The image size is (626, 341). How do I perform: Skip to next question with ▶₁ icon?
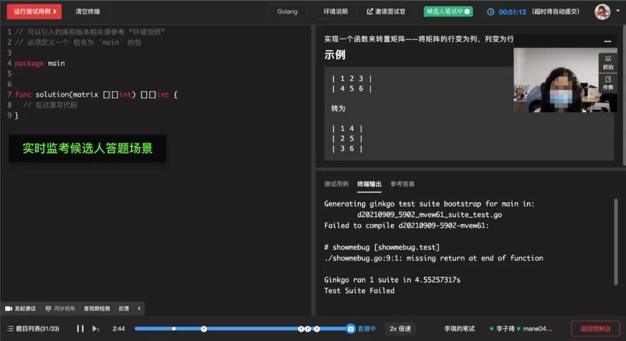94,328
